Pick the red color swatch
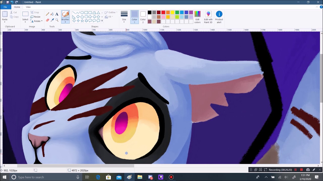This screenshot has width=323, height=181. (163, 13)
